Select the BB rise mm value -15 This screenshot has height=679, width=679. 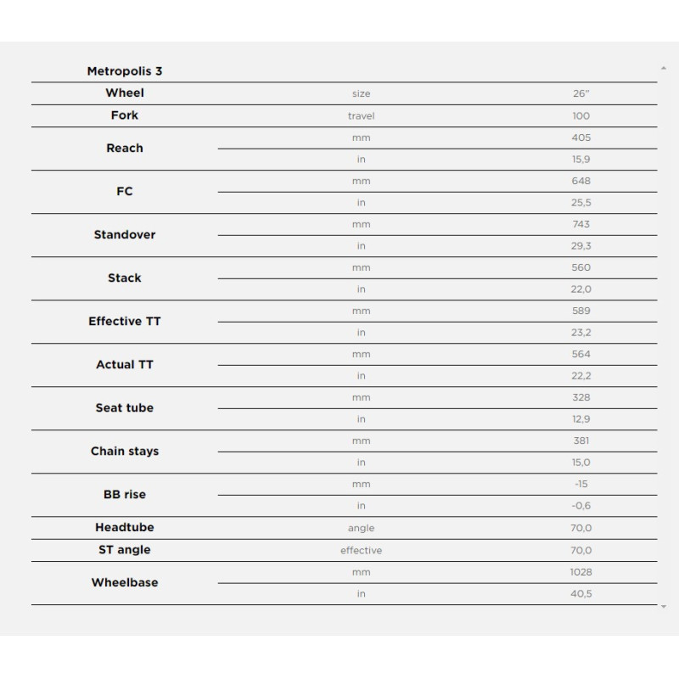[581, 484]
